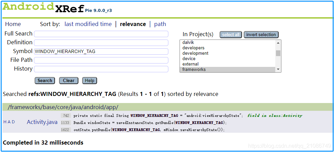The height and width of the screenshot is (152, 334).
Task: Click the A annotate link for Activity.java
Action: point(9,122)
